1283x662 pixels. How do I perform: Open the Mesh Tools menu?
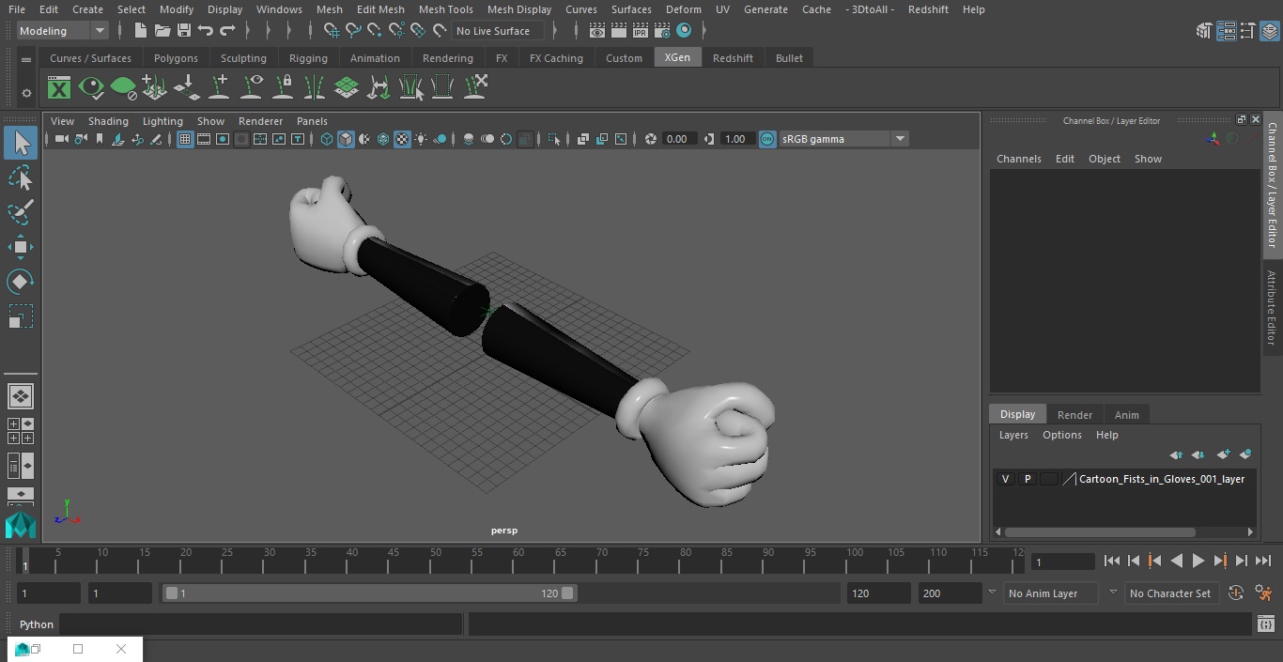click(445, 9)
